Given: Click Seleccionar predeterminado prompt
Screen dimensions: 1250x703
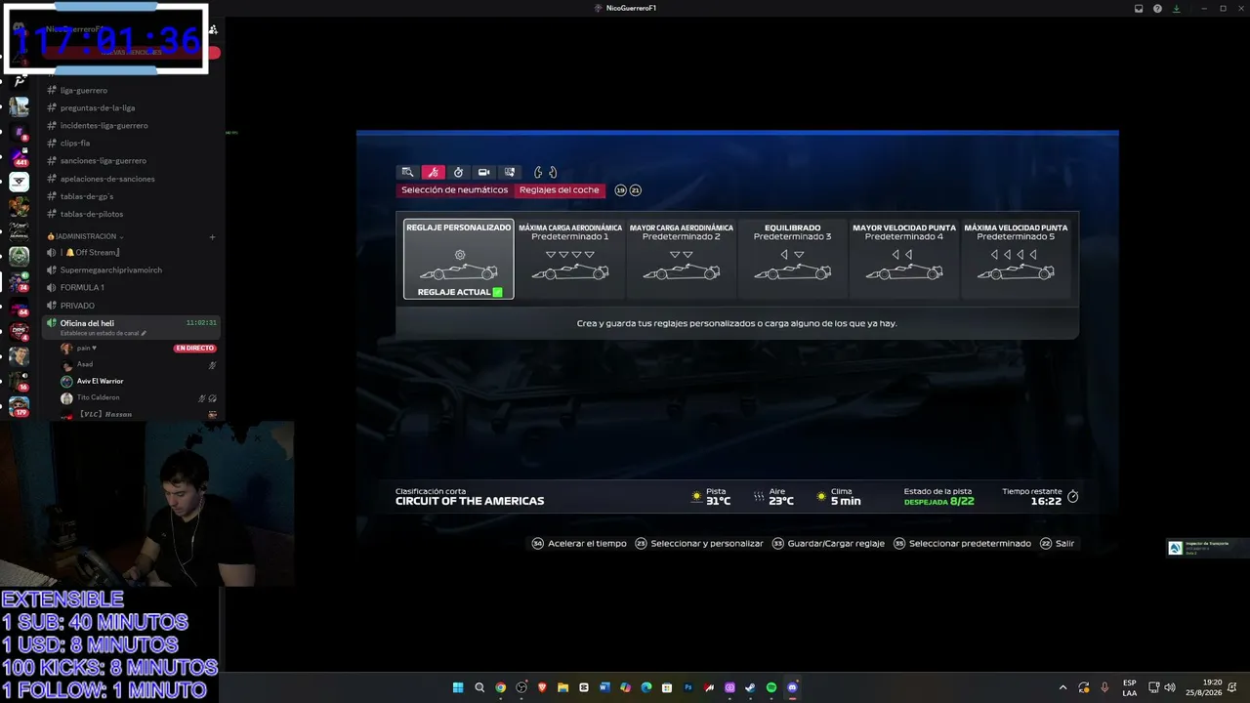Looking at the screenshot, I should [962, 544].
